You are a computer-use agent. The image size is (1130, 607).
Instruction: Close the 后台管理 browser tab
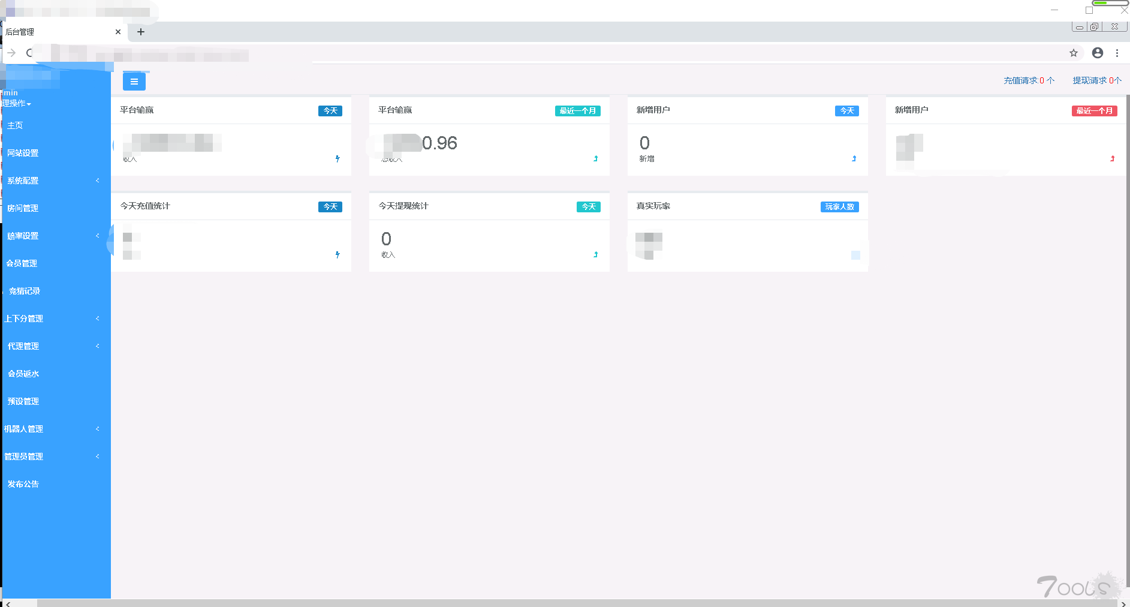pos(118,32)
